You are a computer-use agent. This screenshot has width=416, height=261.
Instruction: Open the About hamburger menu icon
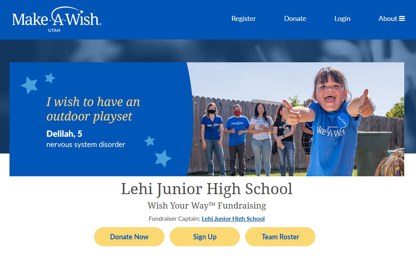pyautogui.click(x=402, y=19)
